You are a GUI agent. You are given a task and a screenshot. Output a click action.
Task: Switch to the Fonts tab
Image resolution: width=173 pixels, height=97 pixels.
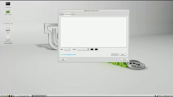pos(73,14)
